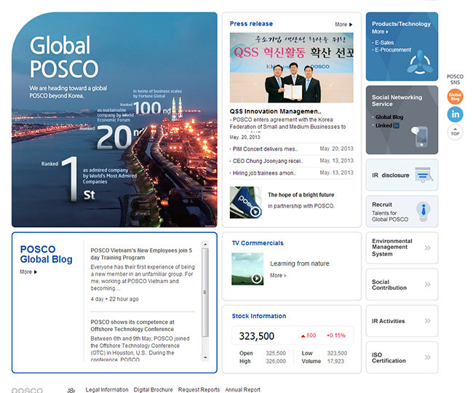Click TV Commercials heading
The width and height of the screenshot is (473, 393).
[x=258, y=243]
